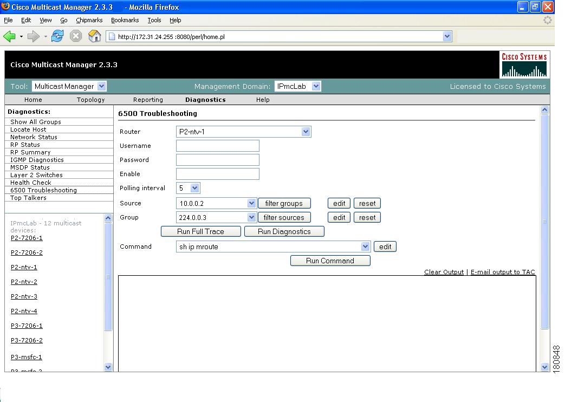Select device P3-msfc-1
Viewport: 565px width, 402px height.
(27, 357)
